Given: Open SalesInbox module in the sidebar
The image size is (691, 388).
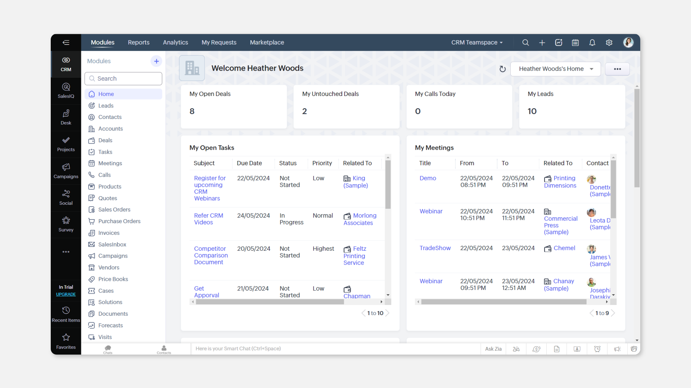Looking at the screenshot, I should pos(123,244).
